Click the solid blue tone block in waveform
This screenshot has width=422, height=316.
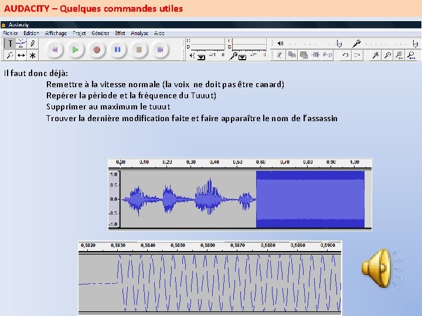(310, 200)
